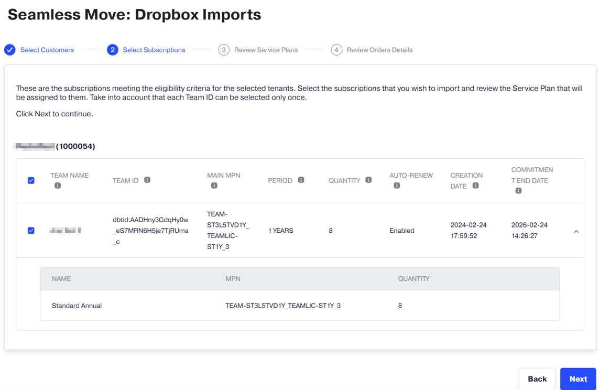Screen dimensions: 599x390
Task: Click the commitment end date 2026-02-24 14:26:27
Action: pyautogui.click(x=529, y=230)
